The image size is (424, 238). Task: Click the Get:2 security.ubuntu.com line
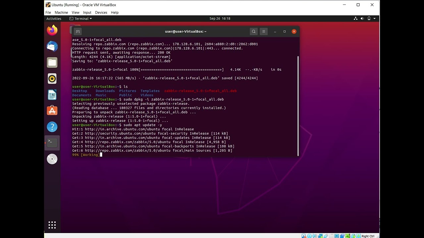[x=150, y=134]
